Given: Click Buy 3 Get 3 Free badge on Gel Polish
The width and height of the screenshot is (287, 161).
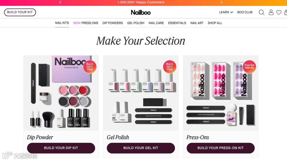Looking at the screenshot, I should [x=170, y=67].
